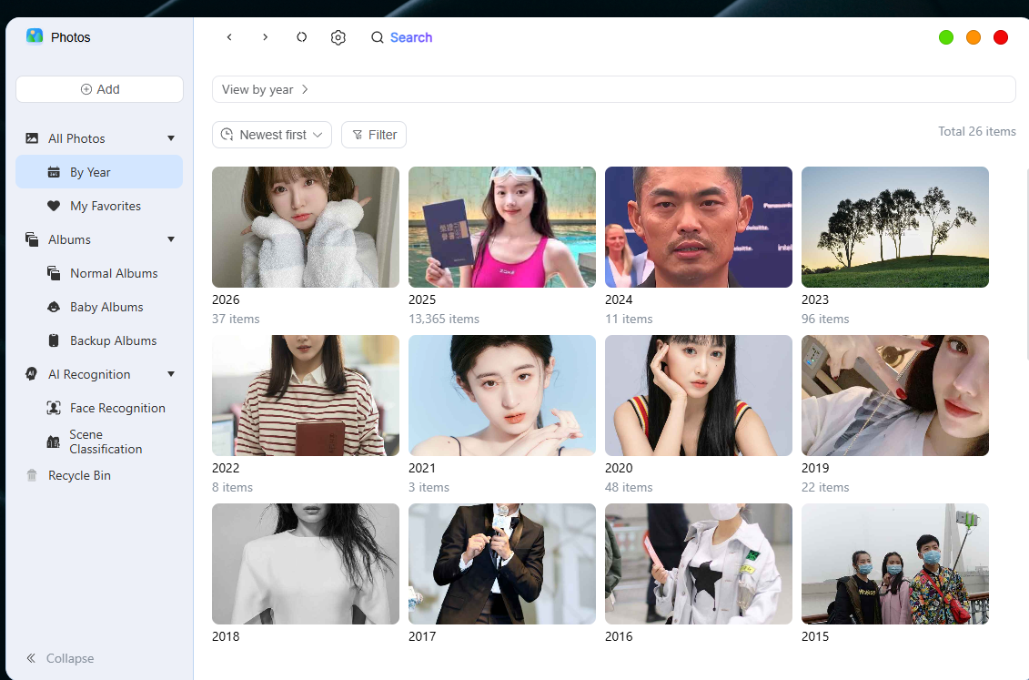Open Backup Albums in sidebar

coord(99,340)
